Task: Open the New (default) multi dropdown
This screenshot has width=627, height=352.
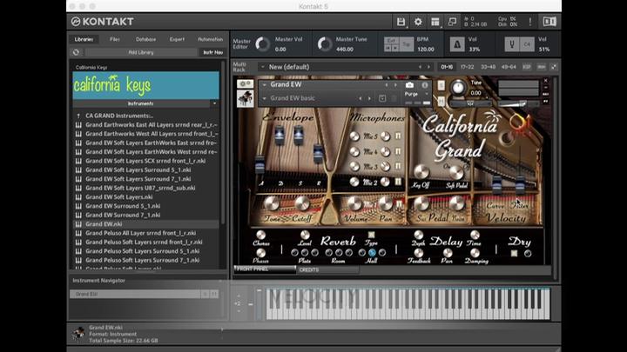Action: (x=263, y=67)
